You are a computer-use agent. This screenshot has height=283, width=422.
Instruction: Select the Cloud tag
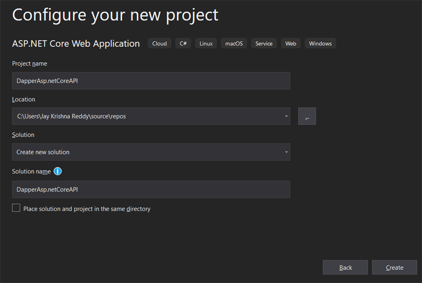point(159,43)
